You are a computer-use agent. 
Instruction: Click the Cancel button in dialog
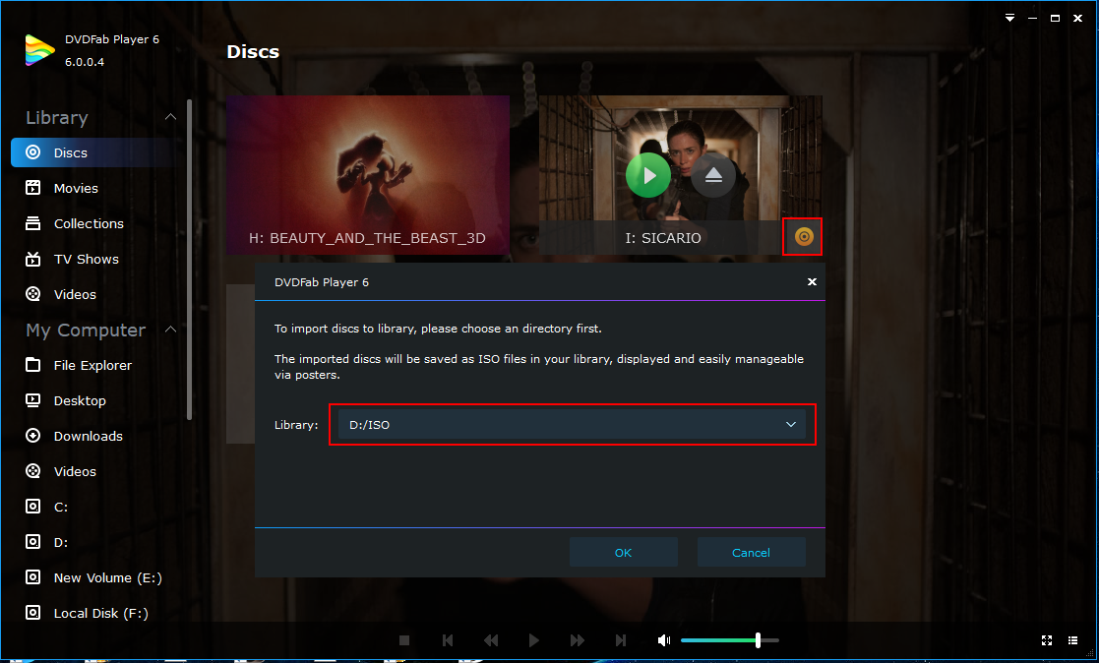751,552
